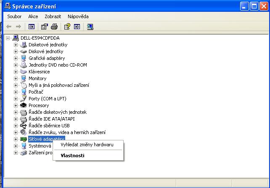The image size is (270, 188).
Task: Toggle the console tree pane icon
Action: 32,27
